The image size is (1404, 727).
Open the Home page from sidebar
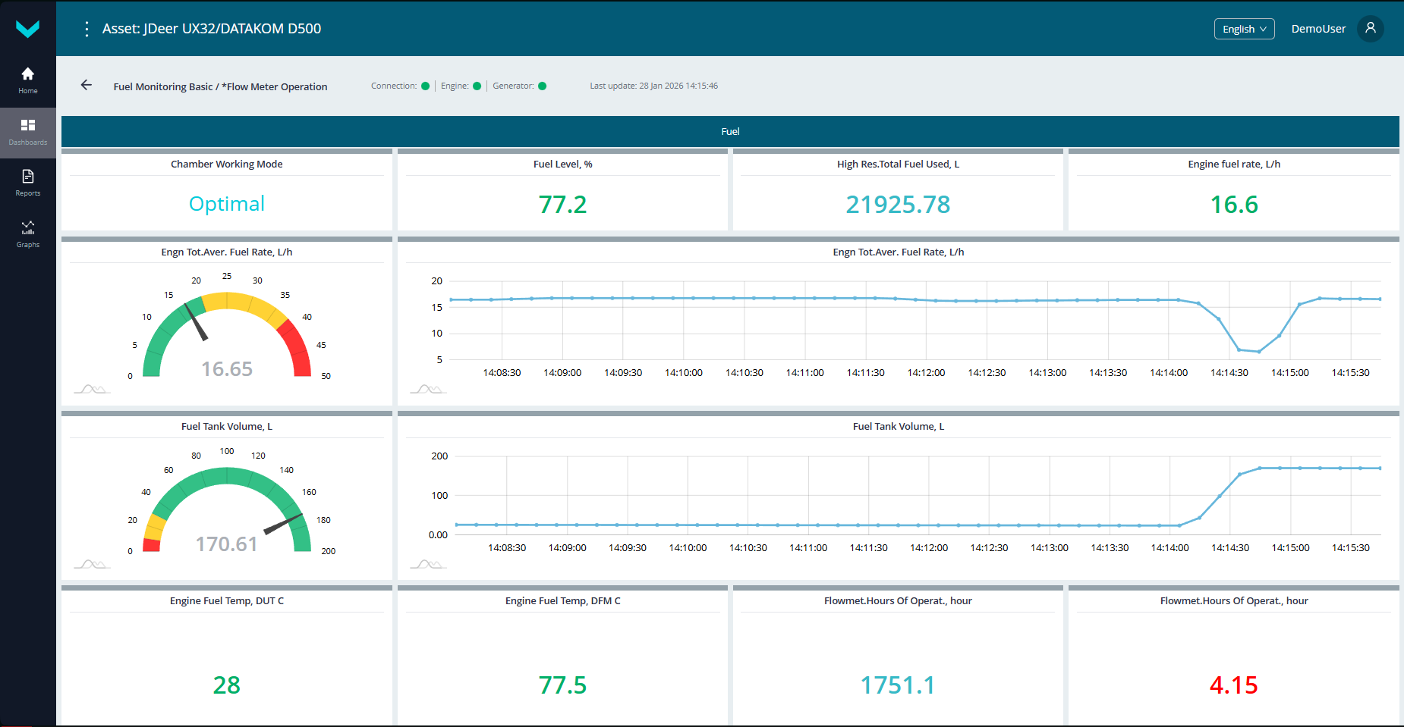point(27,79)
